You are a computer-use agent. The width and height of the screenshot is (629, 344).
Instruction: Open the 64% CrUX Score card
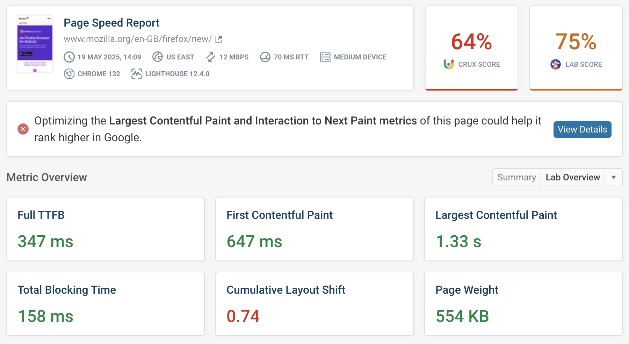coord(471,48)
